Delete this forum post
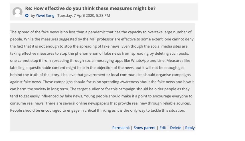 pyautogui.click(x=176, y=128)
